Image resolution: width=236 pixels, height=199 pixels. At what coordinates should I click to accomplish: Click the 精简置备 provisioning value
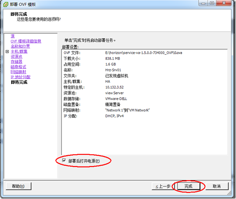point(113,104)
